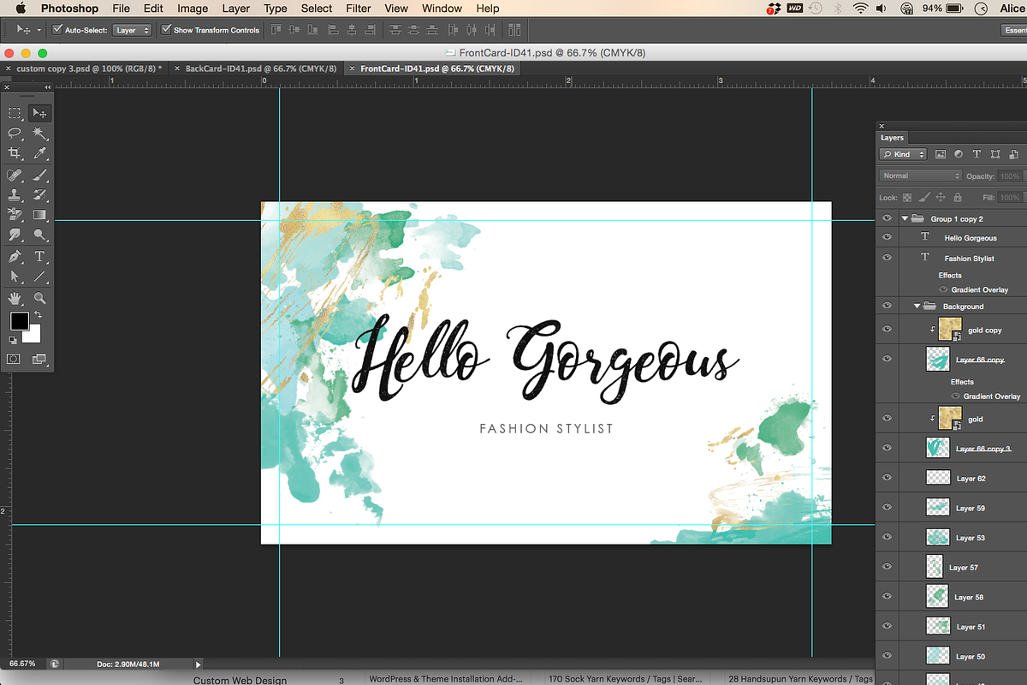Select the Healing Brush tool
This screenshot has height=685, width=1027.
click(15, 175)
